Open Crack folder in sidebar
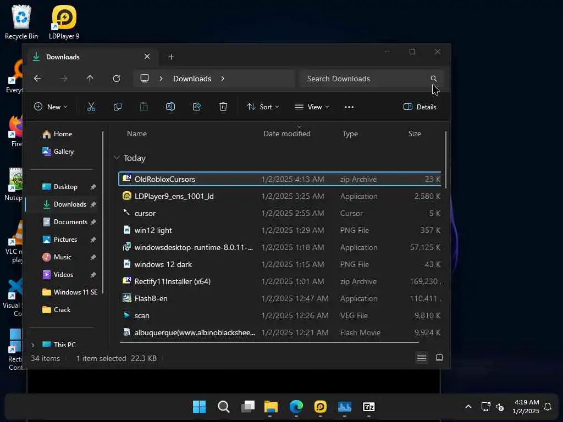 point(56,310)
